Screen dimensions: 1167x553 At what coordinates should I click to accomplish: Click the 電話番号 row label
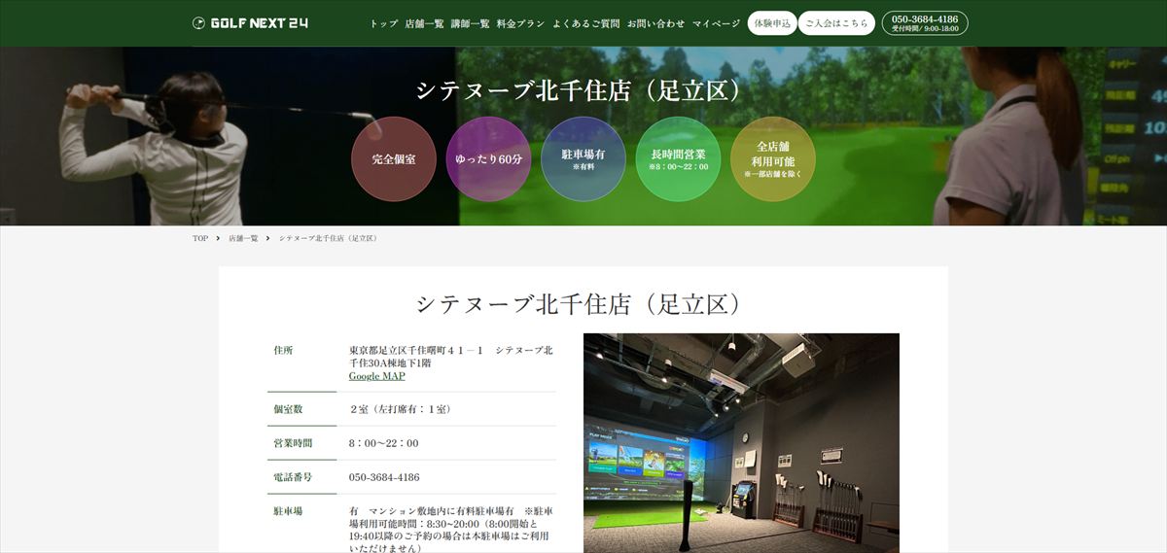(x=293, y=477)
